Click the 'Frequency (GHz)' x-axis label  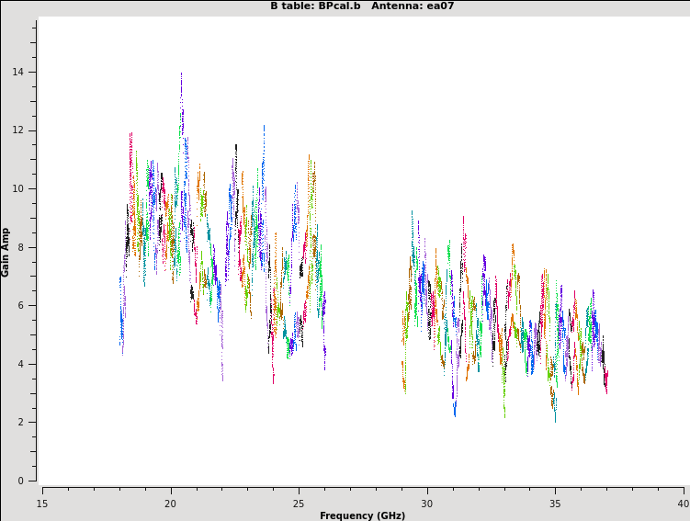[x=362, y=515]
